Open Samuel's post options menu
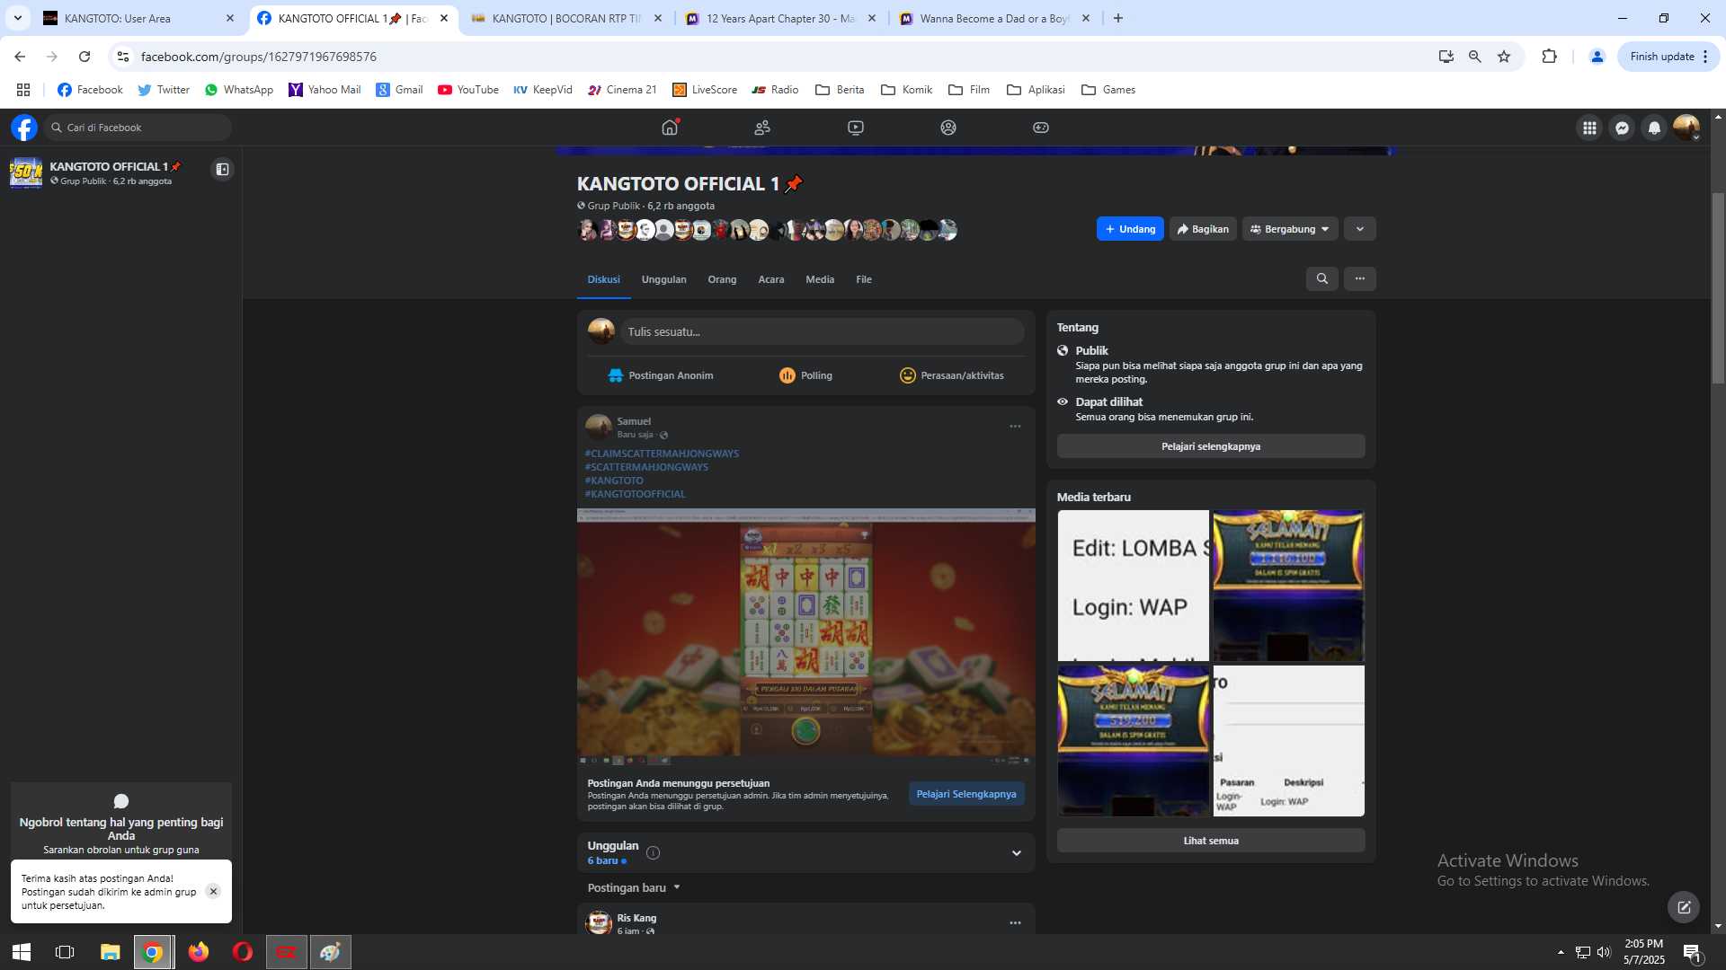The image size is (1726, 970). [x=1015, y=427]
